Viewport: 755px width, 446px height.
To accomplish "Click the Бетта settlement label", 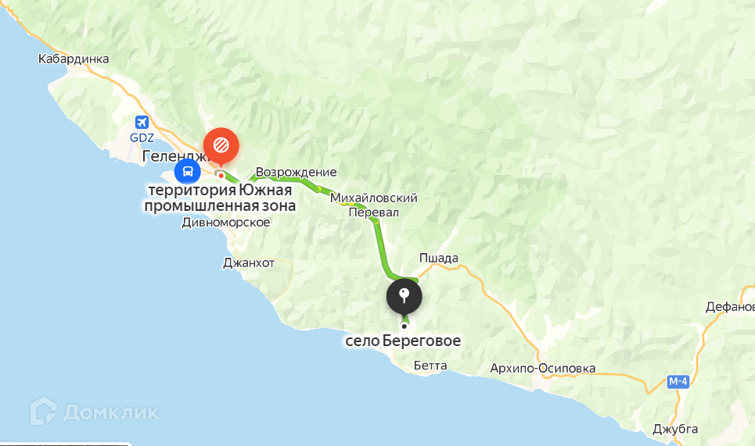I will (x=430, y=366).
